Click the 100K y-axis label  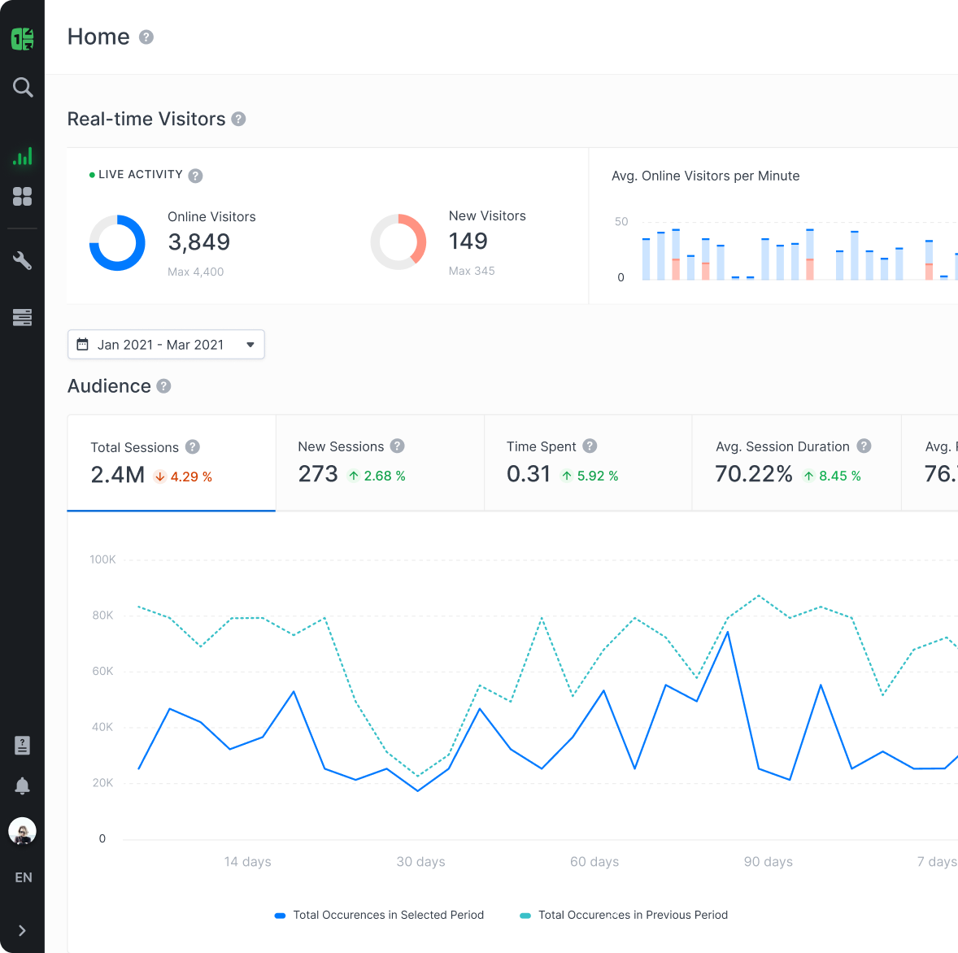pos(102,559)
